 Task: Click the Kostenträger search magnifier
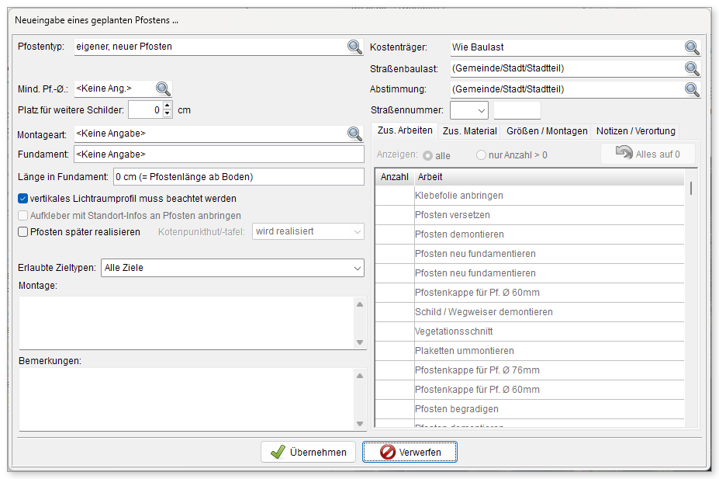coord(692,47)
